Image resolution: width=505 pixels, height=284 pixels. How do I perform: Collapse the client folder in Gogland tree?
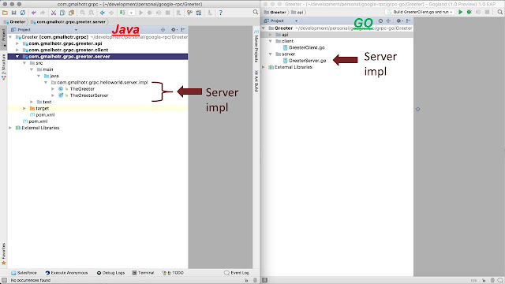coord(271,41)
